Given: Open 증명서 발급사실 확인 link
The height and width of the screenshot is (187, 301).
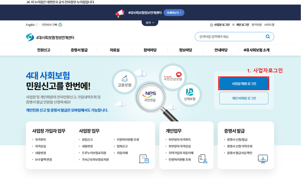Looking at the screenshot, I should click(240, 153).
